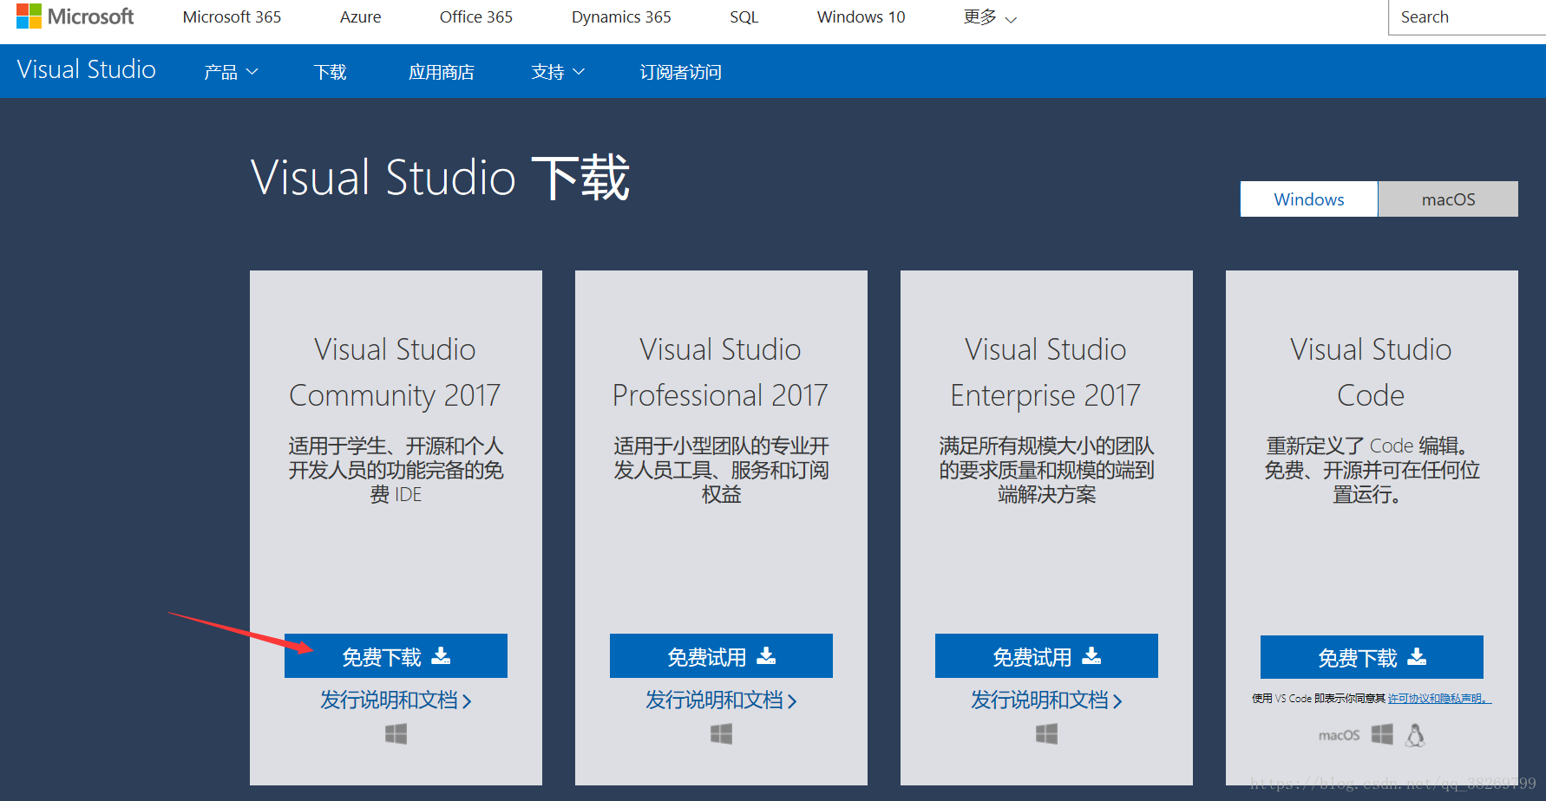Click macOS label in Code card
Viewport: 1546px width, 801px height.
coord(1339,735)
